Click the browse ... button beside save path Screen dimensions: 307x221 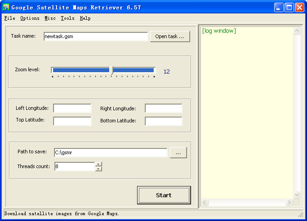click(x=178, y=152)
